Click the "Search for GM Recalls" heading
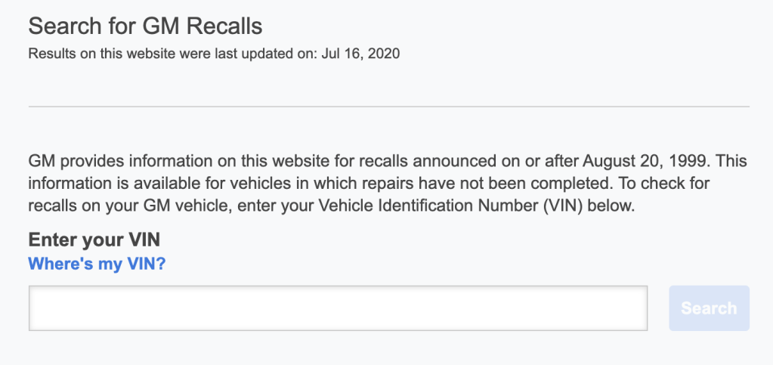This screenshot has height=365, width=773. pos(145,26)
